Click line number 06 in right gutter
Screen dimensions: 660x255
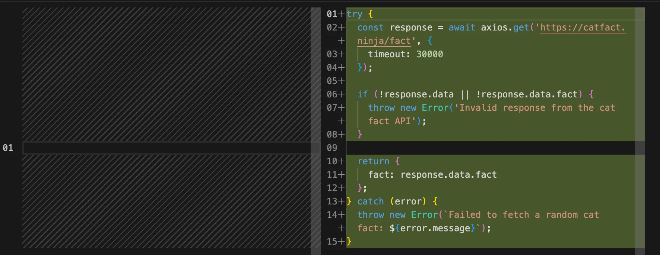[x=332, y=94]
